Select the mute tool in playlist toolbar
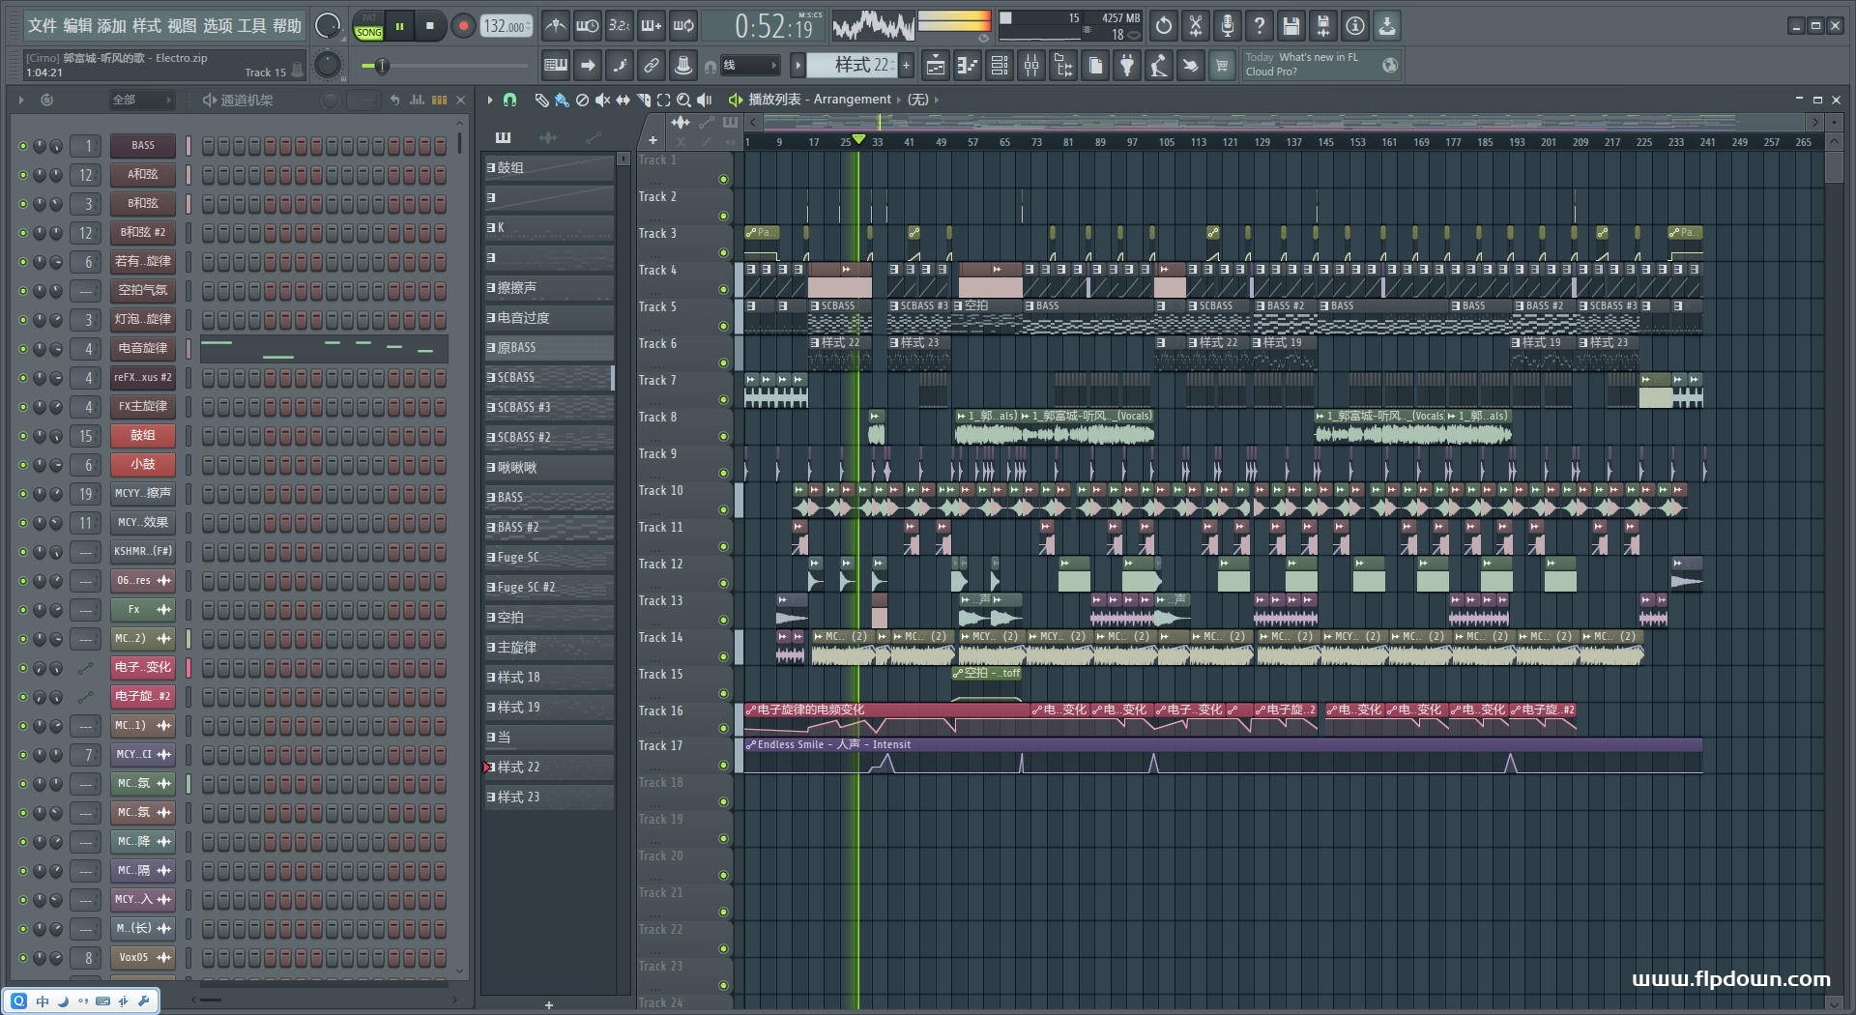1856x1015 pixels. [602, 100]
